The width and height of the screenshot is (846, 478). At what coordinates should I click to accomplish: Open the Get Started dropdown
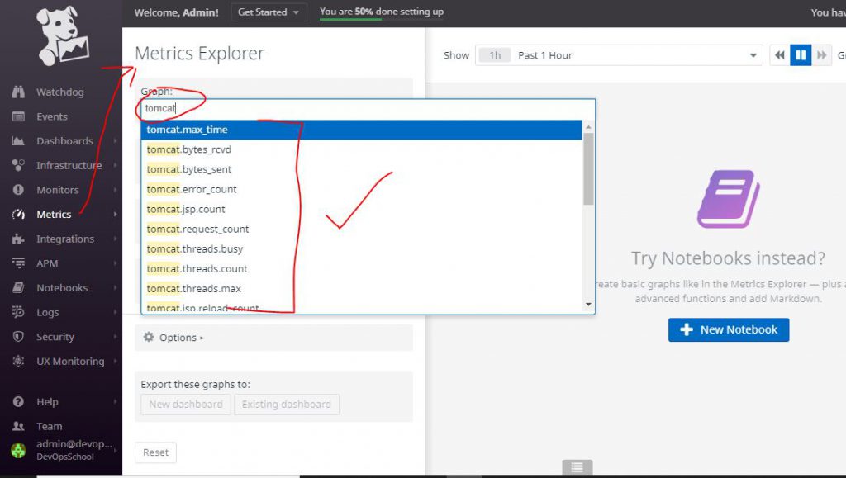click(x=269, y=12)
